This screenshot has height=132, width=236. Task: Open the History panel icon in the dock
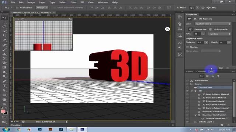(180, 17)
